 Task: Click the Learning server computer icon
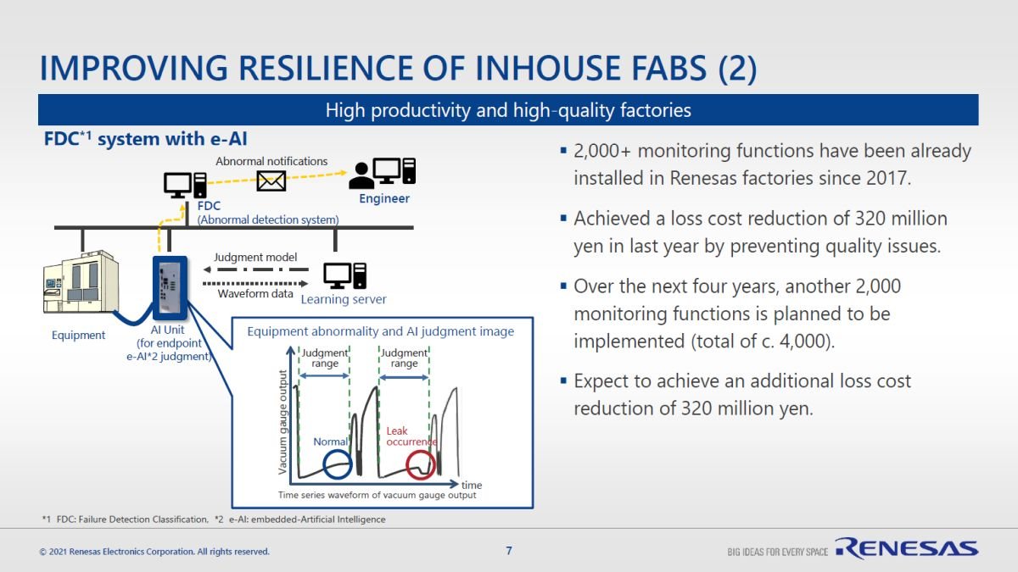345,275
